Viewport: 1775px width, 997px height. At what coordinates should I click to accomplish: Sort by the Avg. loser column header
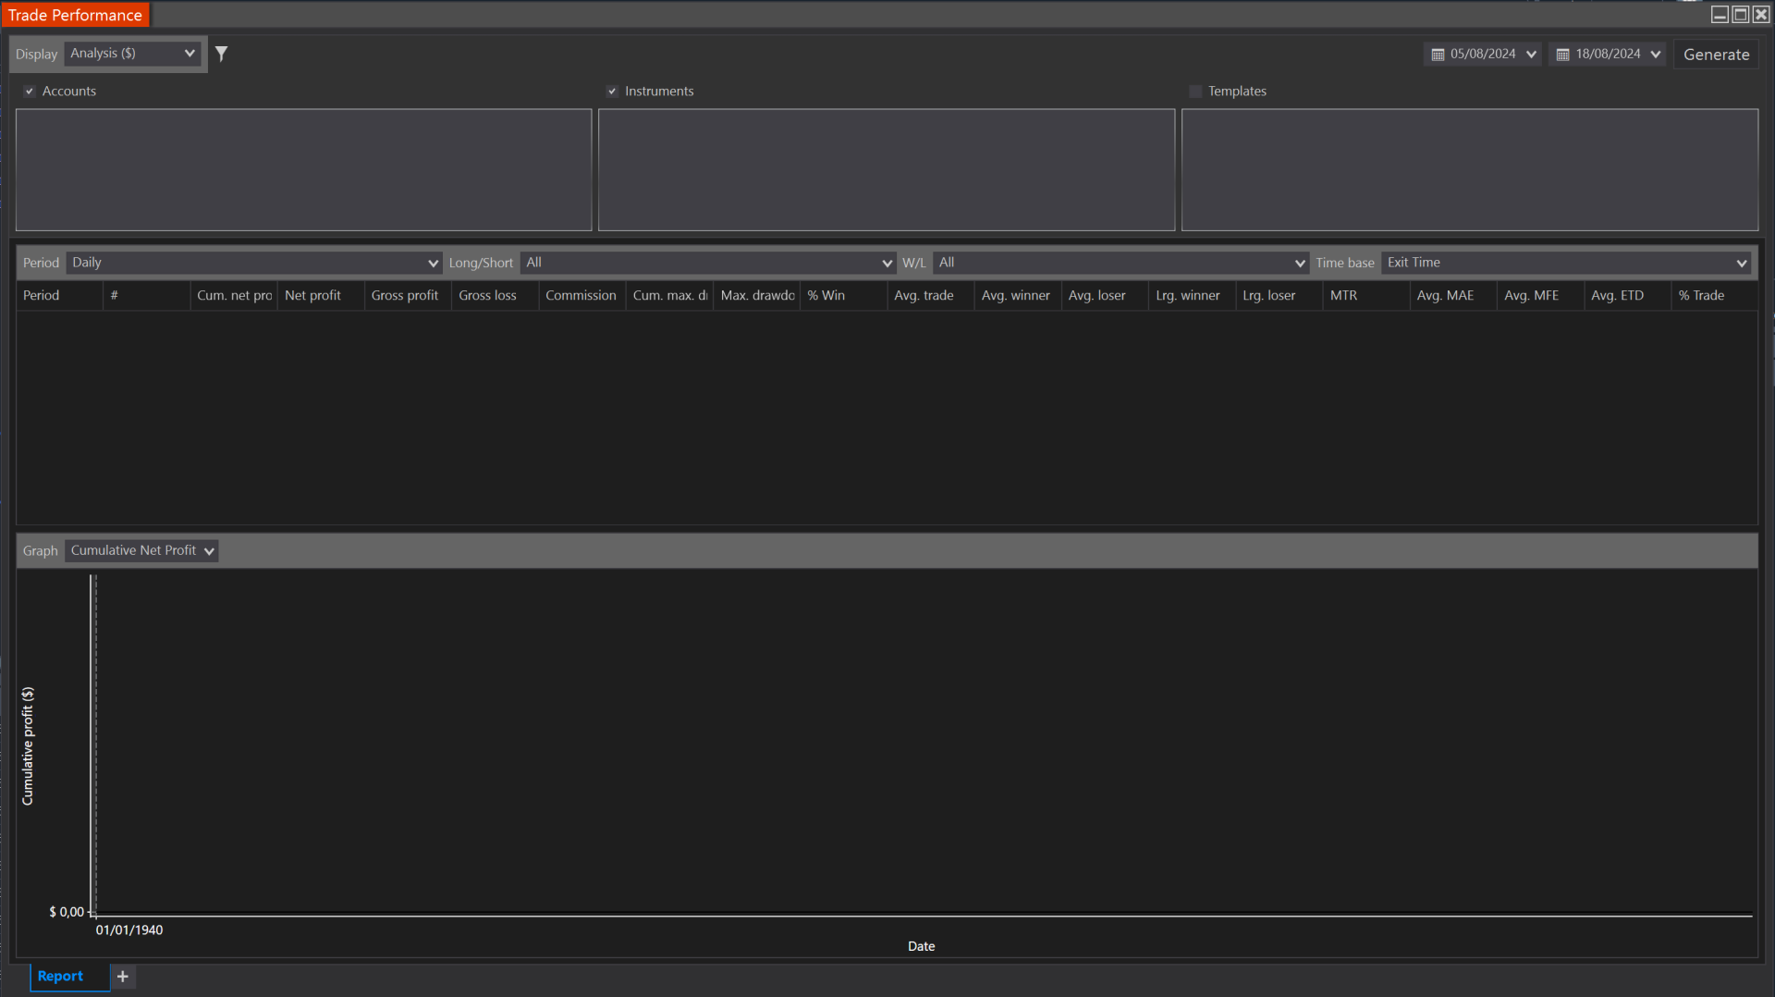pos(1105,296)
